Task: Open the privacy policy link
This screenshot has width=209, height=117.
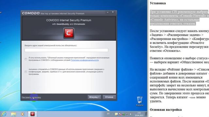Action: (85, 60)
